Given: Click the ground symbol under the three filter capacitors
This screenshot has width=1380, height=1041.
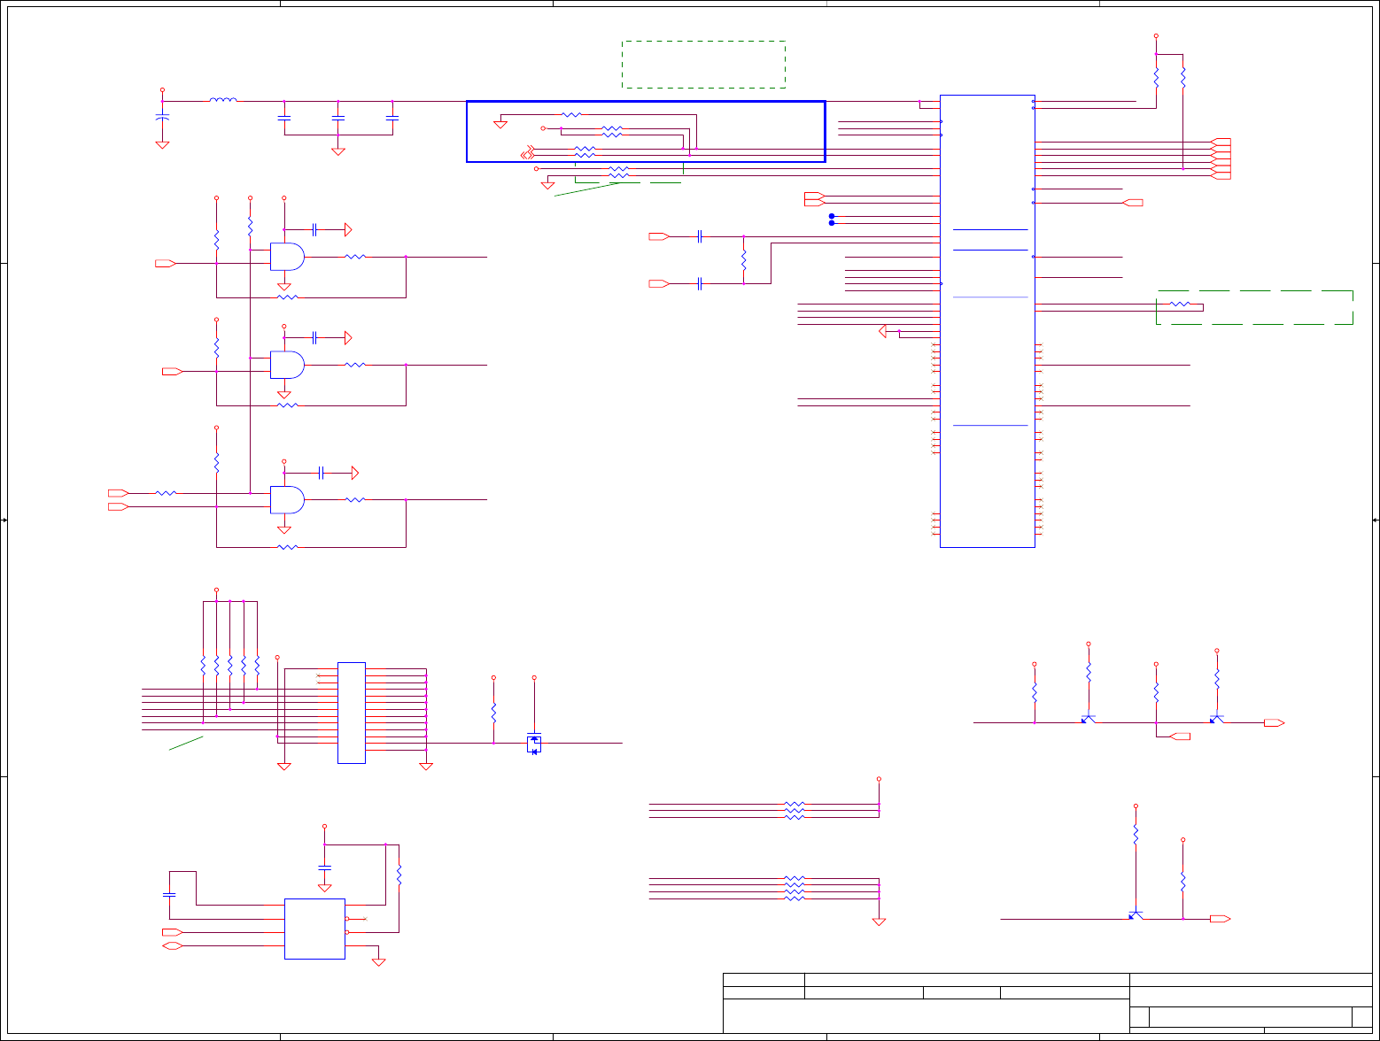Looking at the screenshot, I should coord(337,151).
